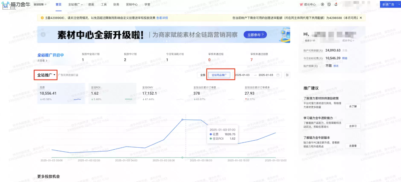
Task: Click the 今日有消耗计划 count 1
Action: [167, 60]
